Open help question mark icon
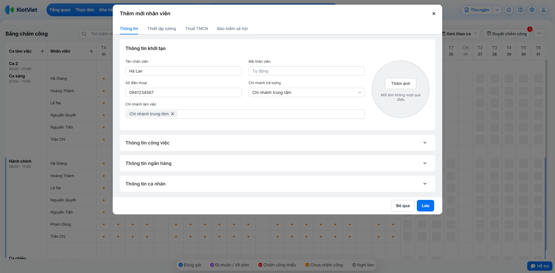This screenshot has width=555, height=273. [520, 10]
